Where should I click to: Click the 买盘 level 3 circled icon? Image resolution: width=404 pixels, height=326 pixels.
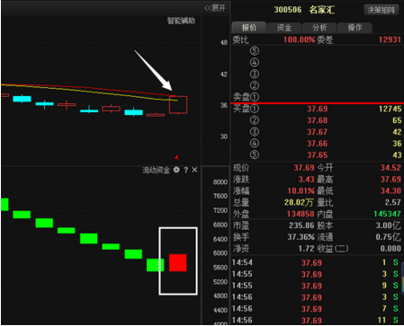[x=255, y=132]
